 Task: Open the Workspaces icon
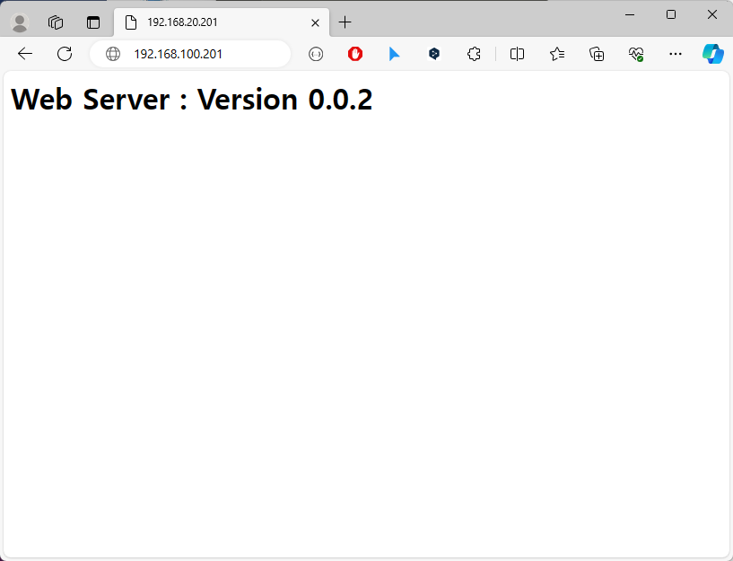click(x=56, y=22)
